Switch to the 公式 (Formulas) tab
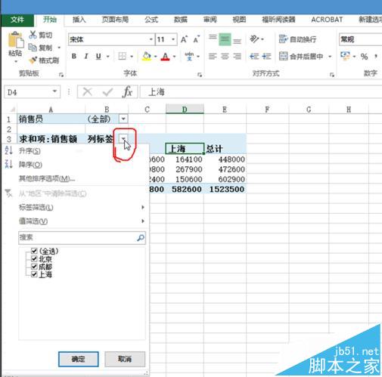The height and width of the screenshot is (377, 382). [151, 20]
